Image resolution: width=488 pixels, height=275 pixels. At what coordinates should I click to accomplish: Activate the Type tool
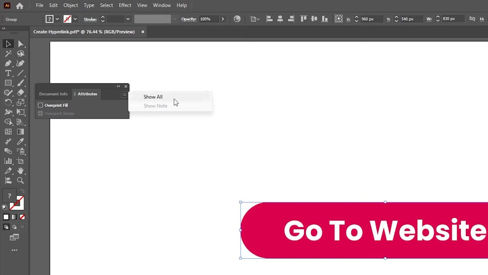[x=8, y=73]
